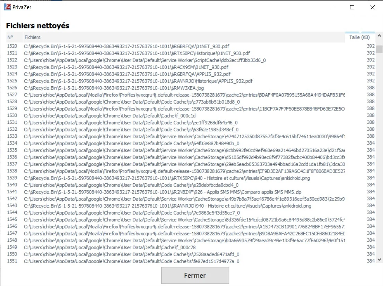This screenshot has height=286, width=383.
Task: Select row 1528 Code Cache c773ab6b51b018d8_0
Action: 191,102
